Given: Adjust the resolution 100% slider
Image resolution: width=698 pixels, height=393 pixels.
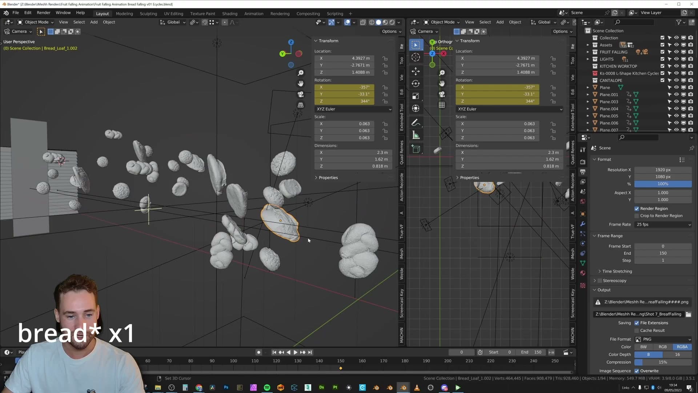Looking at the screenshot, I should [x=663, y=184].
